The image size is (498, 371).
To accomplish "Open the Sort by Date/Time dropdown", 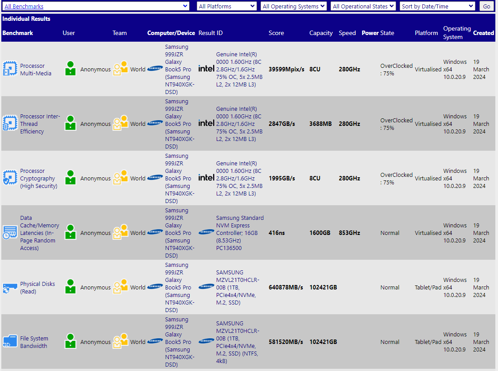I will (x=437, y=6).
